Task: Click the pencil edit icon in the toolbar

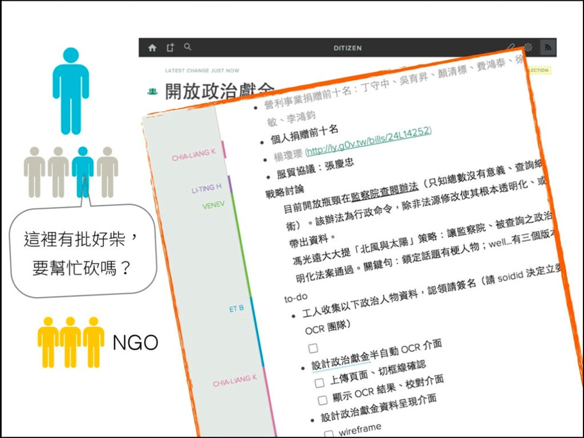Action: (x=510, y=47)
